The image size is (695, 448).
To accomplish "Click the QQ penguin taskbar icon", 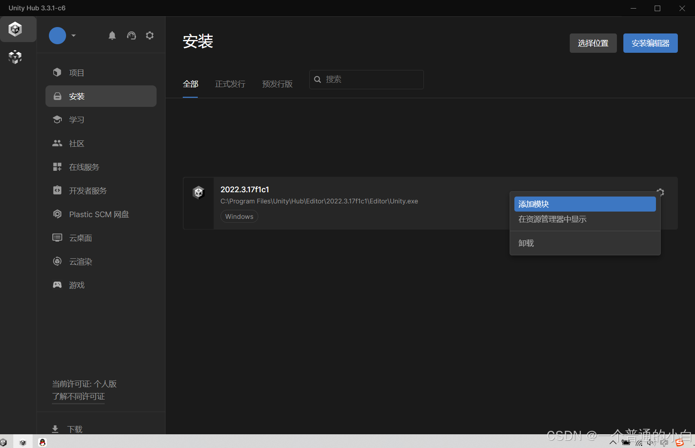I will pos(42,442).
